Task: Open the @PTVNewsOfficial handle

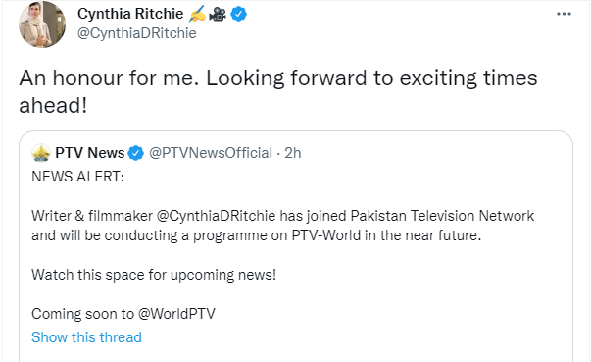Action: (x=211, y=153)
